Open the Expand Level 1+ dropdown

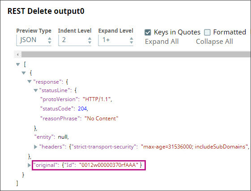click(116, 40)
